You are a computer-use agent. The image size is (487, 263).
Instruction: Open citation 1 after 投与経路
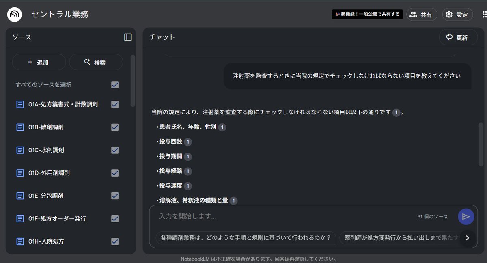(x=187, y=171)
